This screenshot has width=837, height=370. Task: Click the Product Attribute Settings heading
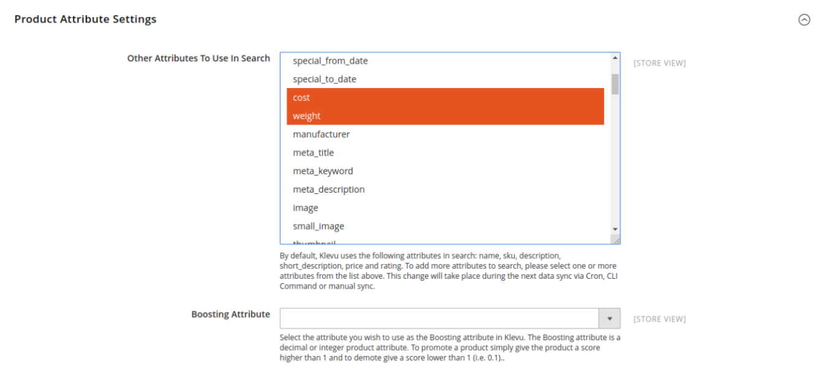(x=85, y=19)
